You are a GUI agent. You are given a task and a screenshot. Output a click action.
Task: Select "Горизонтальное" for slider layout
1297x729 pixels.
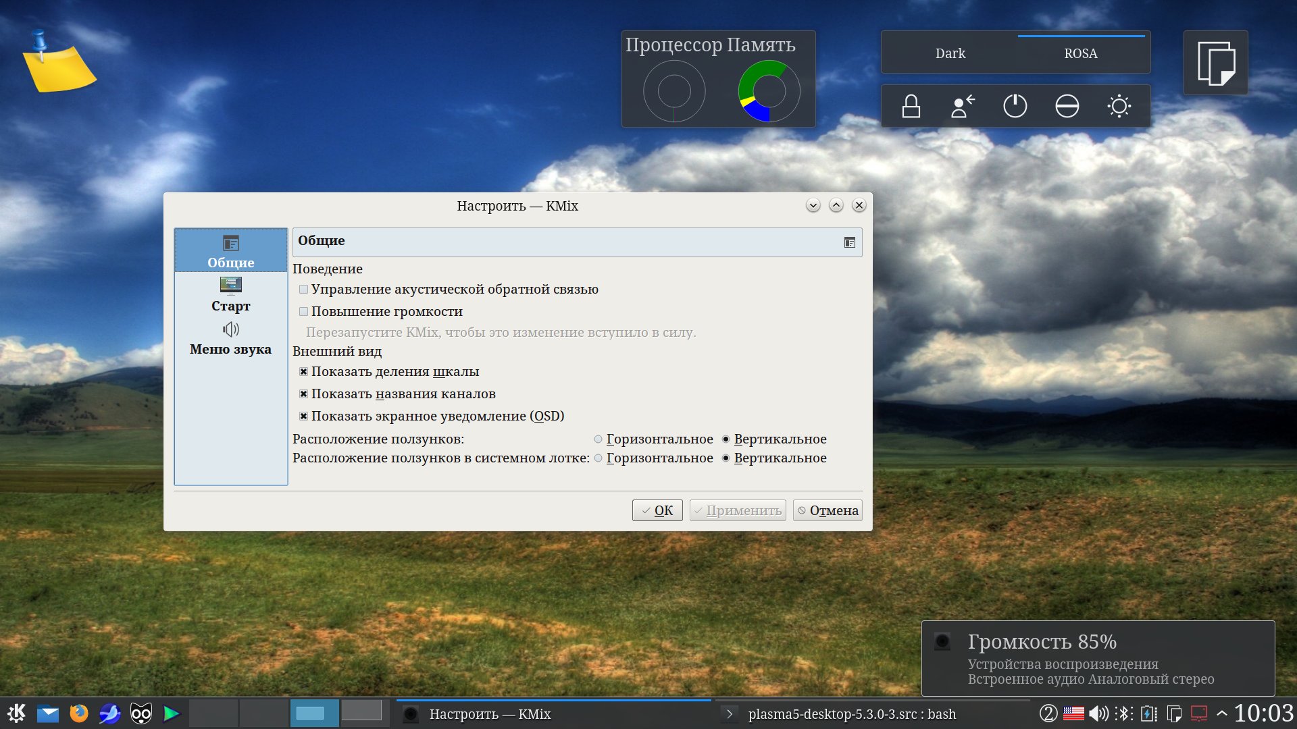pos(599,439)
